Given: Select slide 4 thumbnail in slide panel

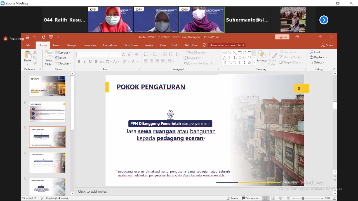Looking at the screenshot, I should pos(48,162).
